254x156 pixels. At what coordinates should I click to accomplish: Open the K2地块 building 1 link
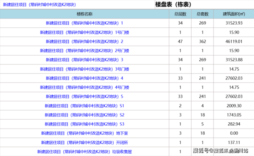point(84,23)
